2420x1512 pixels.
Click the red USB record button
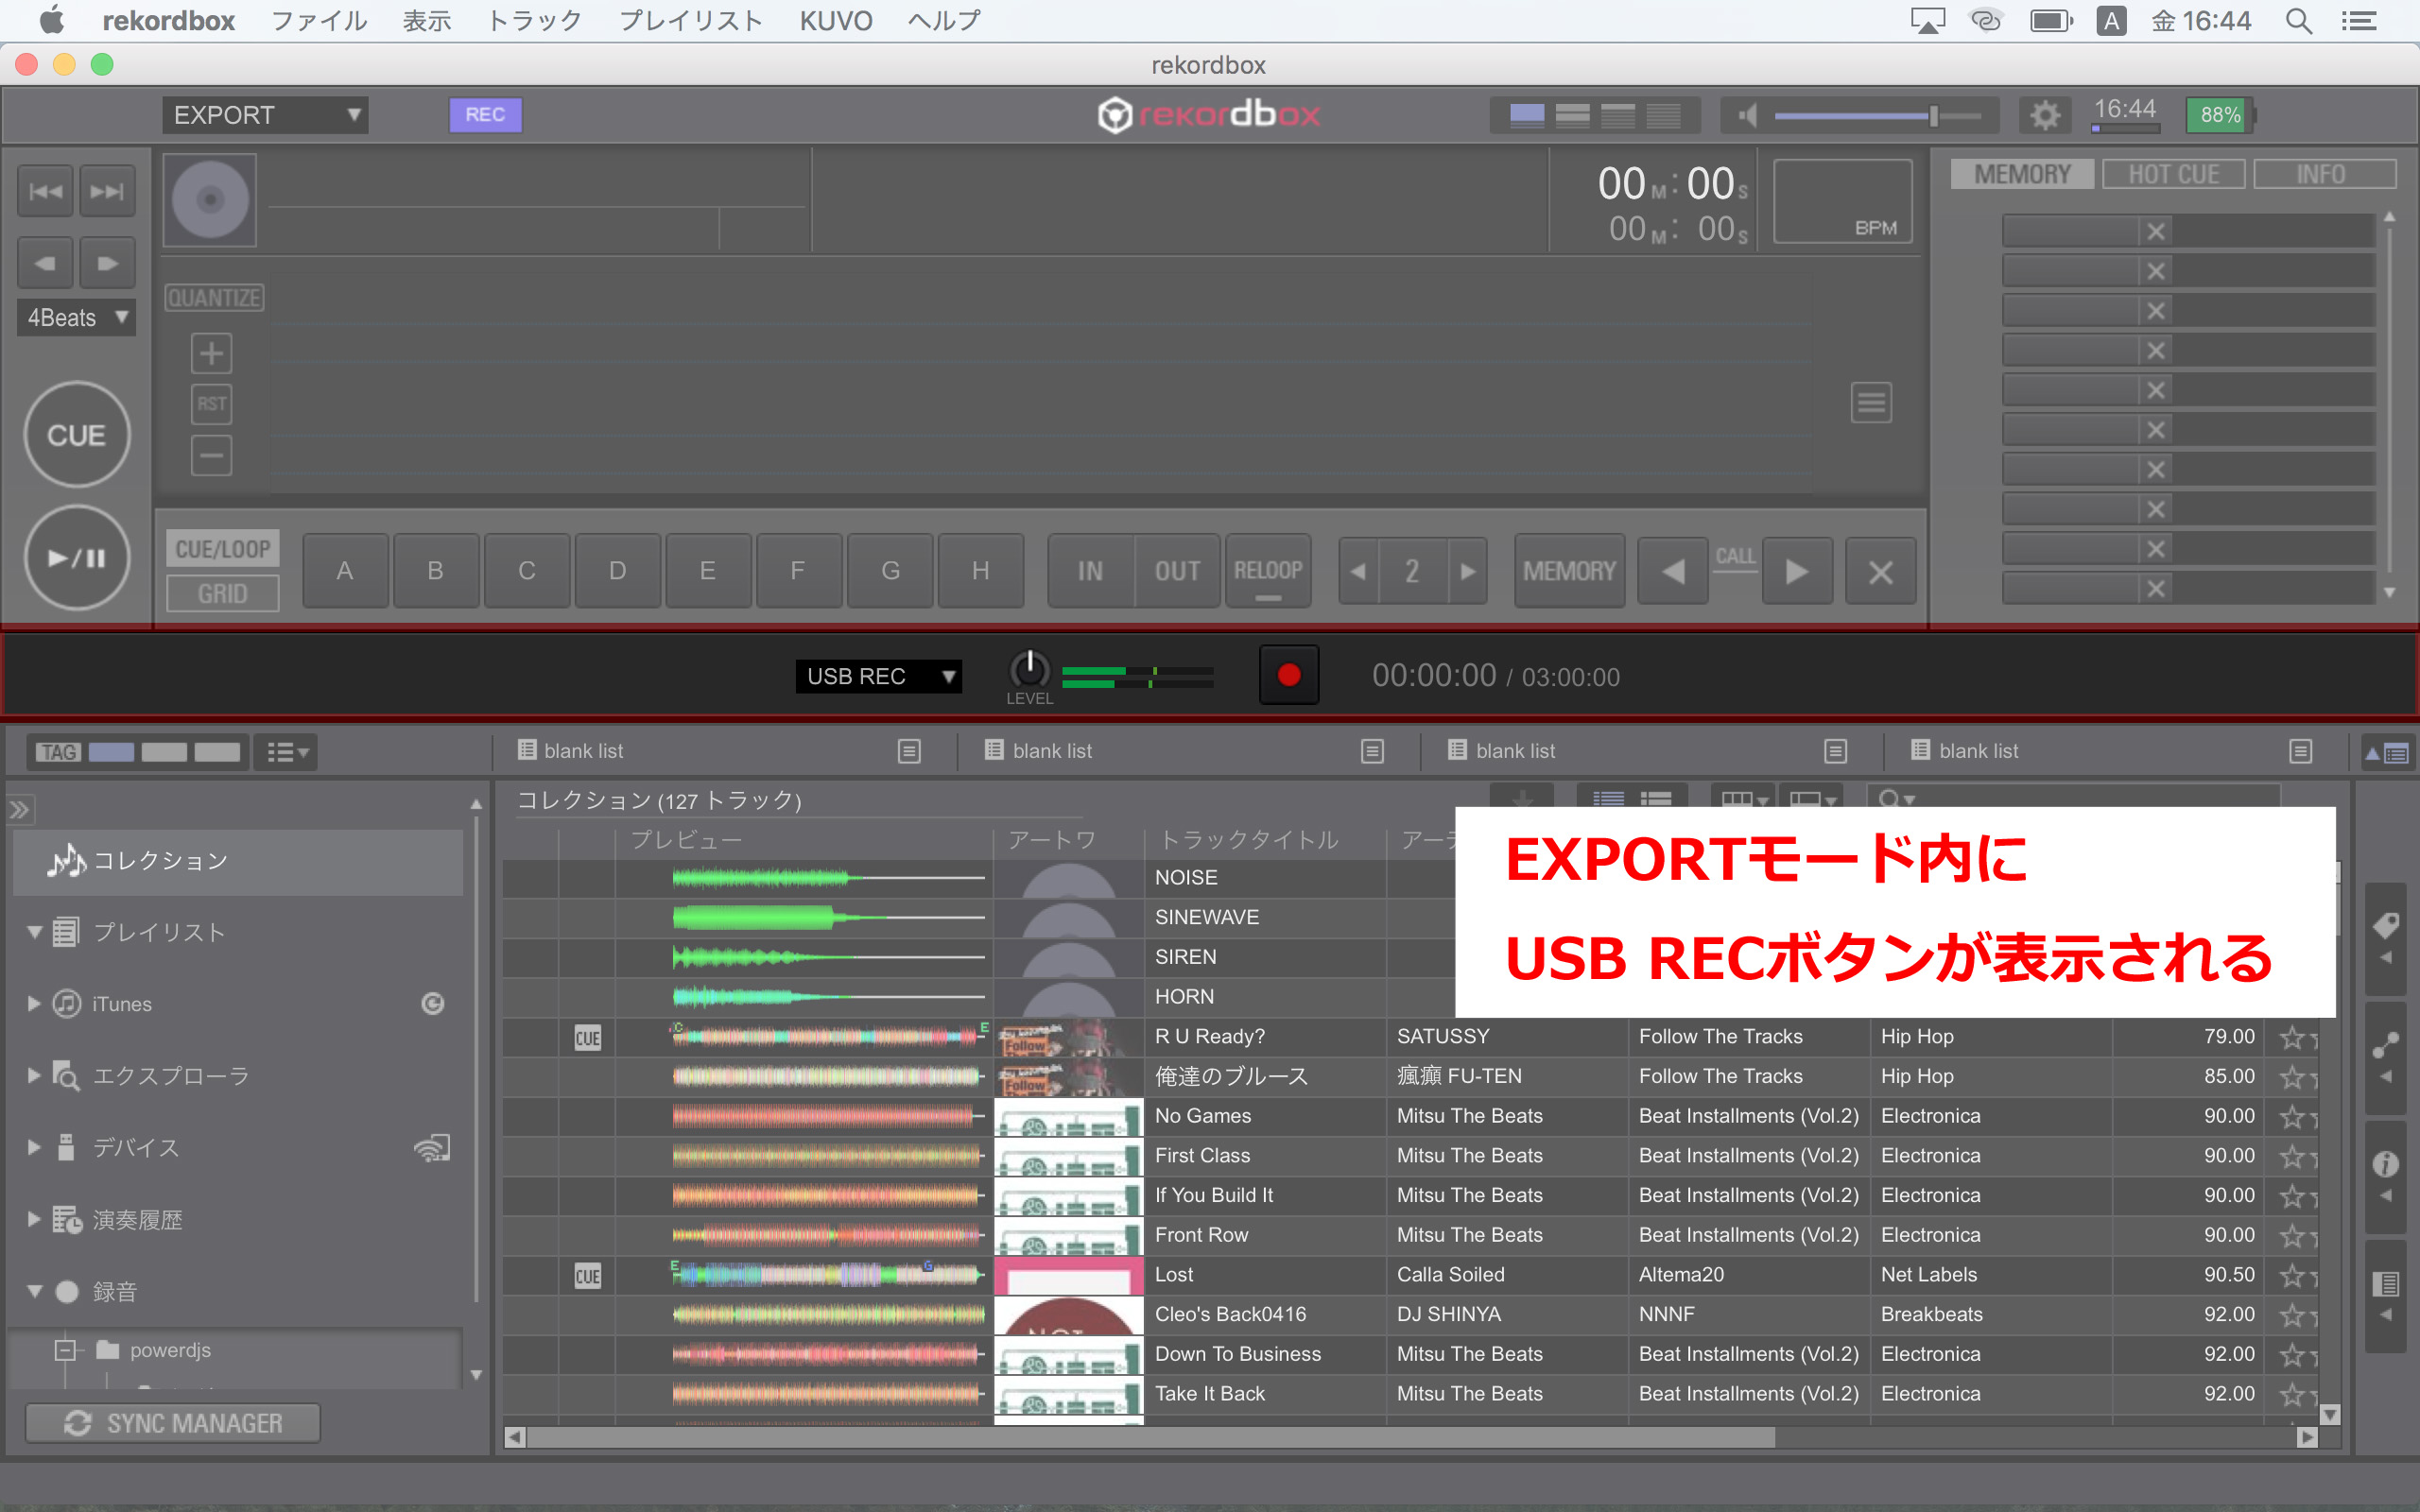click(x=1288, y=675)
